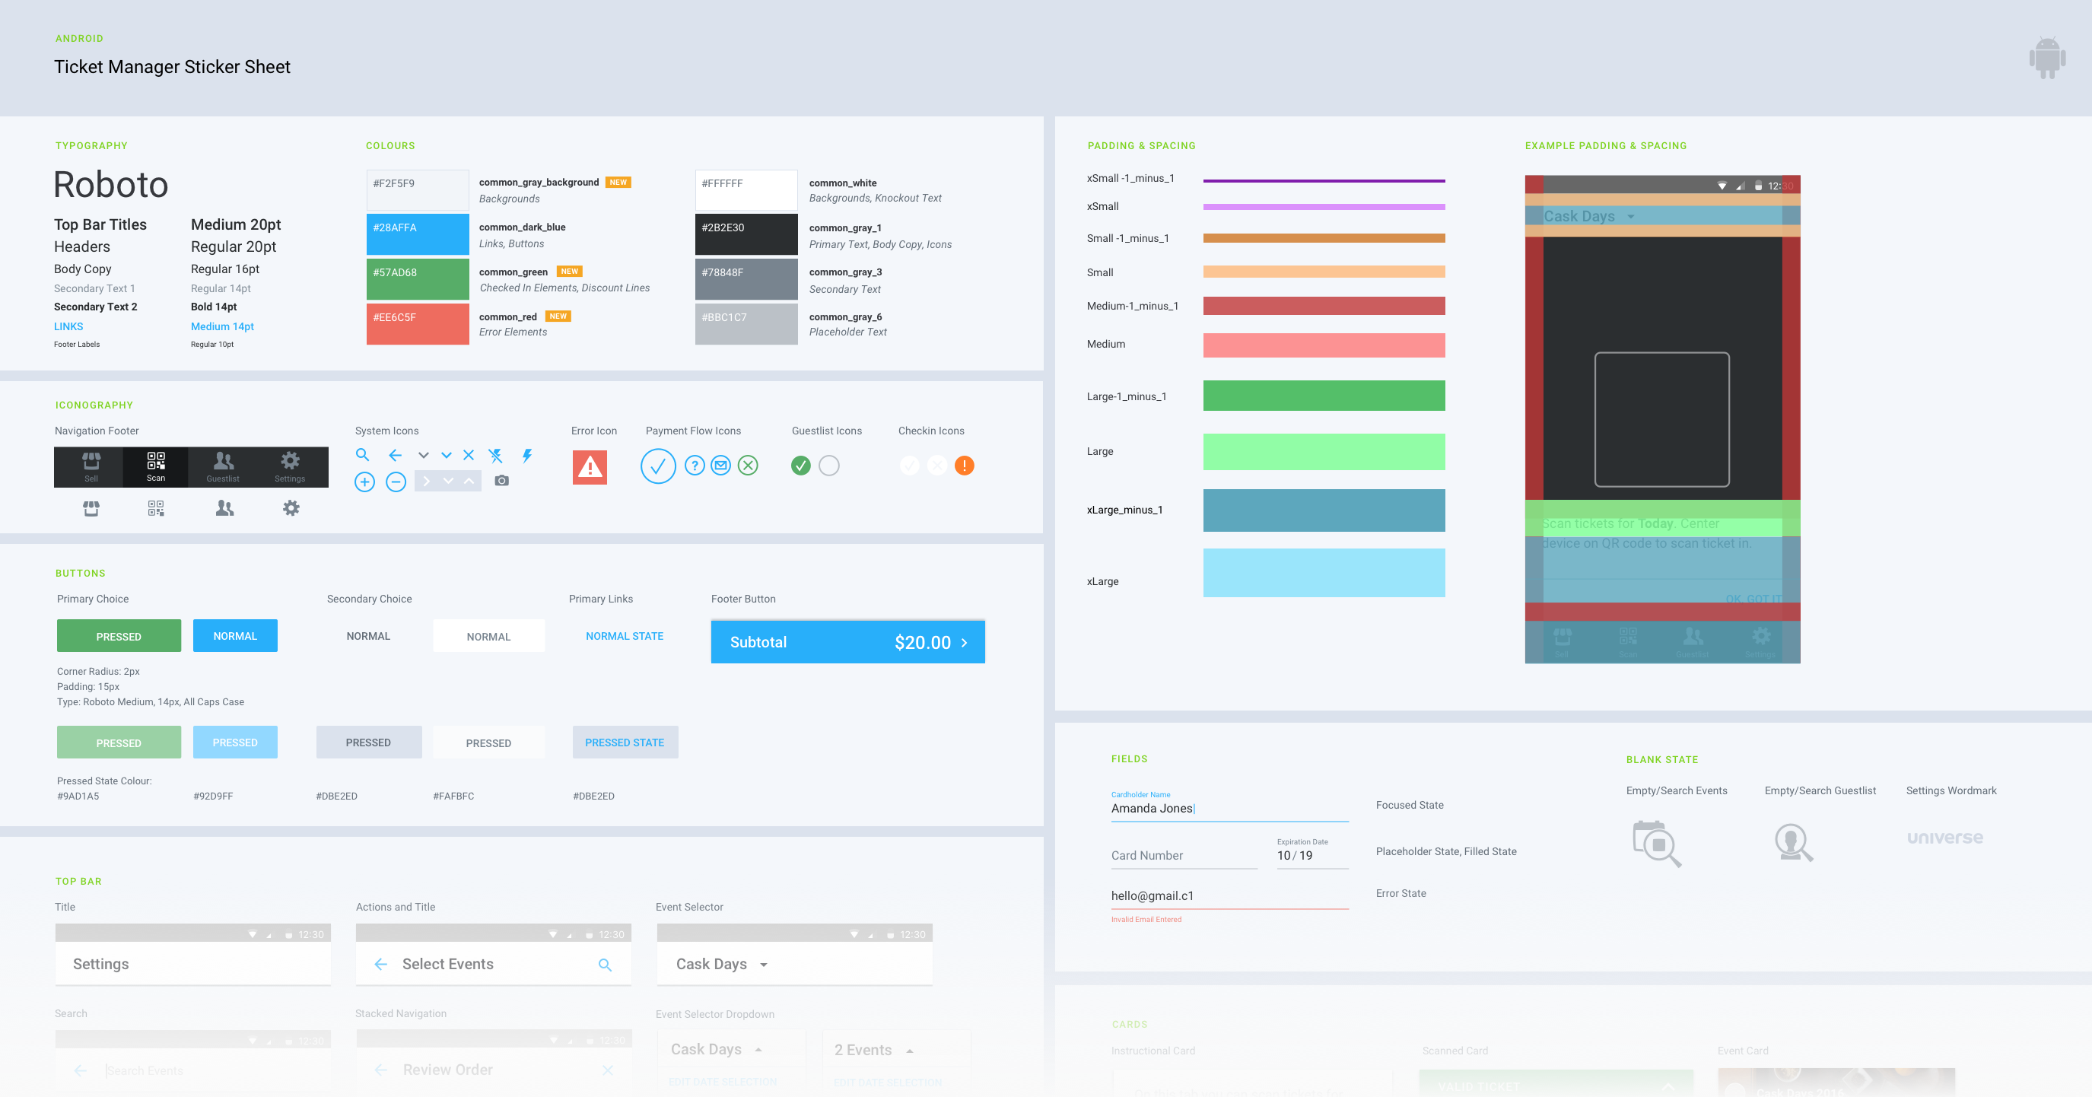Click the Empty/Search Events calendar magnifier icon
The width and height of the screenshot is (2092, 1097).
point(1657,843)
